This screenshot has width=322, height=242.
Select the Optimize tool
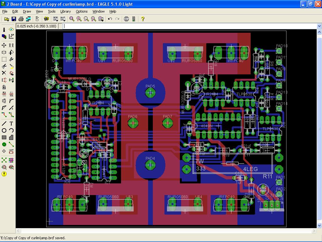(11, 108)
